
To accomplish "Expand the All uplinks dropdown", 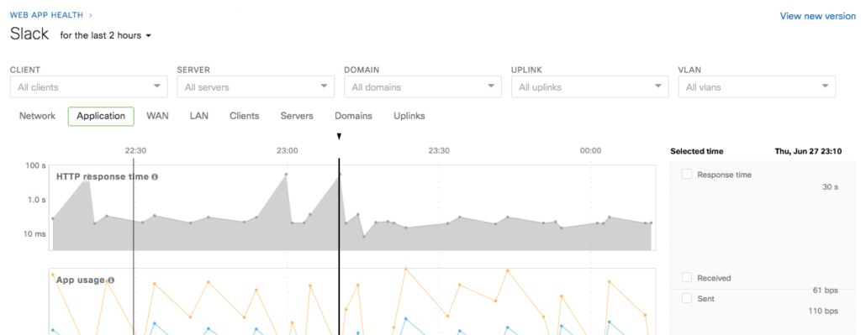I will pyautogui.click(x=590, y=86).
